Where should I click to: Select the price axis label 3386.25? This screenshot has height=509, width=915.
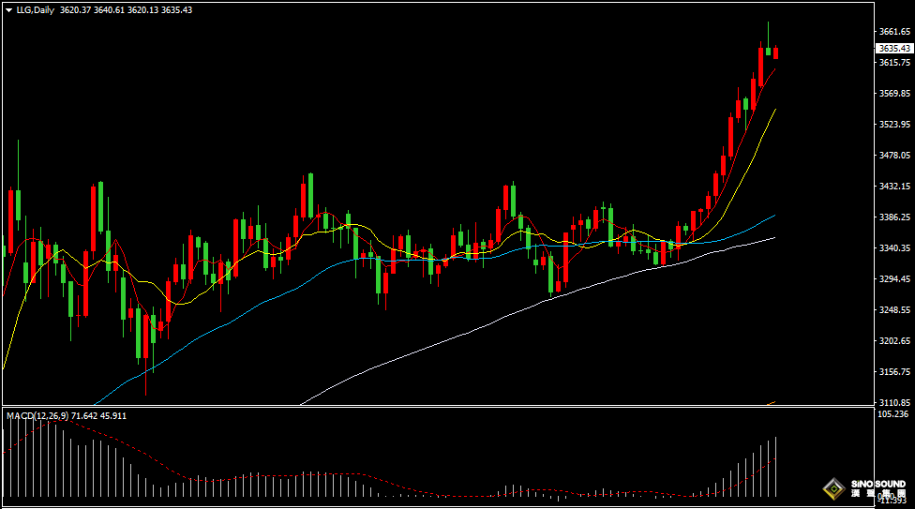click(x=894, y=217)
